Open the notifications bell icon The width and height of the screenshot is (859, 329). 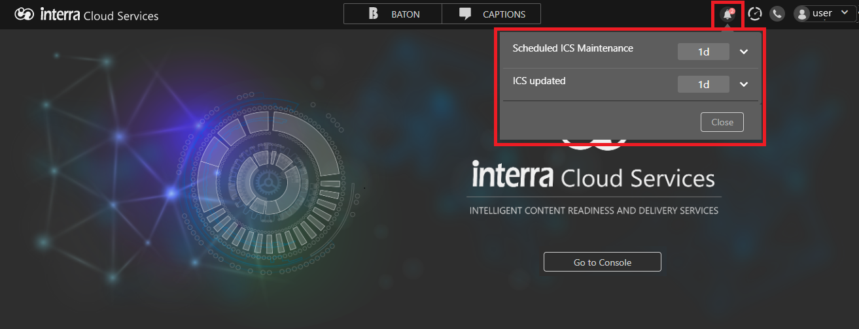coord(728,14)
